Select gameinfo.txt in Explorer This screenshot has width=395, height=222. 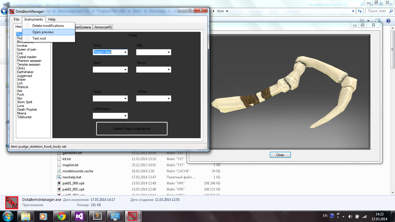(x=72, y=153)
